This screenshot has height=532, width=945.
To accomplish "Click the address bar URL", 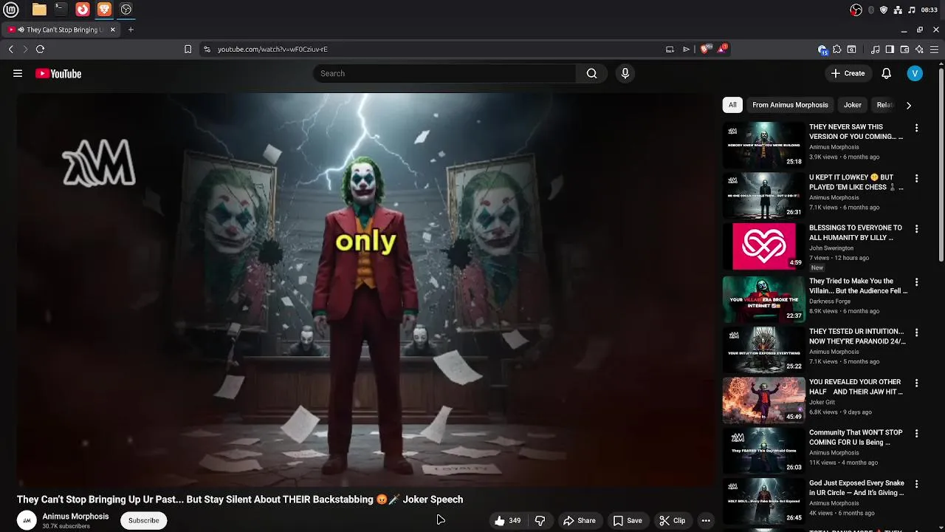I will (x=272, y=50).
